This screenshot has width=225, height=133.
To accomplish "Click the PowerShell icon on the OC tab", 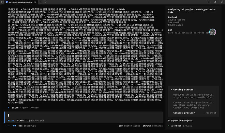I will 7,2.
